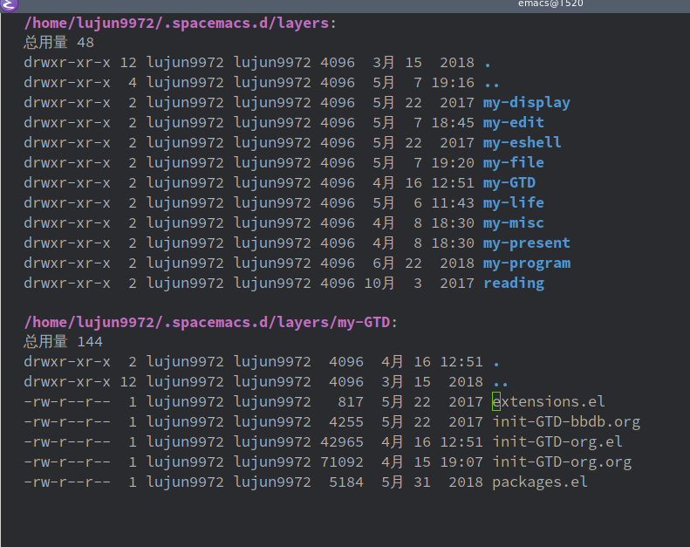Open extensions.el file
The height and width of the screenshot is (547, 690).
click(548, 402)
